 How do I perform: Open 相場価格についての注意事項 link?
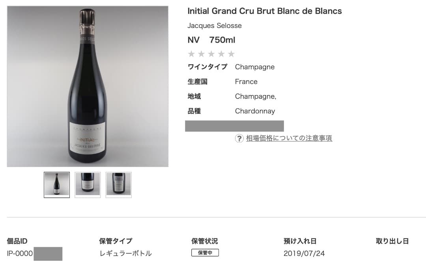point(289,138)
